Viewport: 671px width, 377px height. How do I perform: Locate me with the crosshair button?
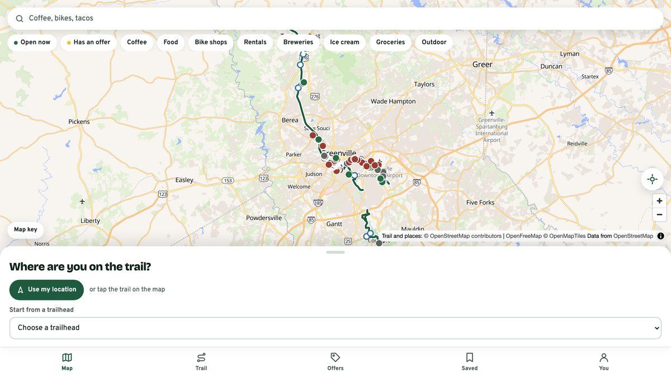click(x=652, y=179)
